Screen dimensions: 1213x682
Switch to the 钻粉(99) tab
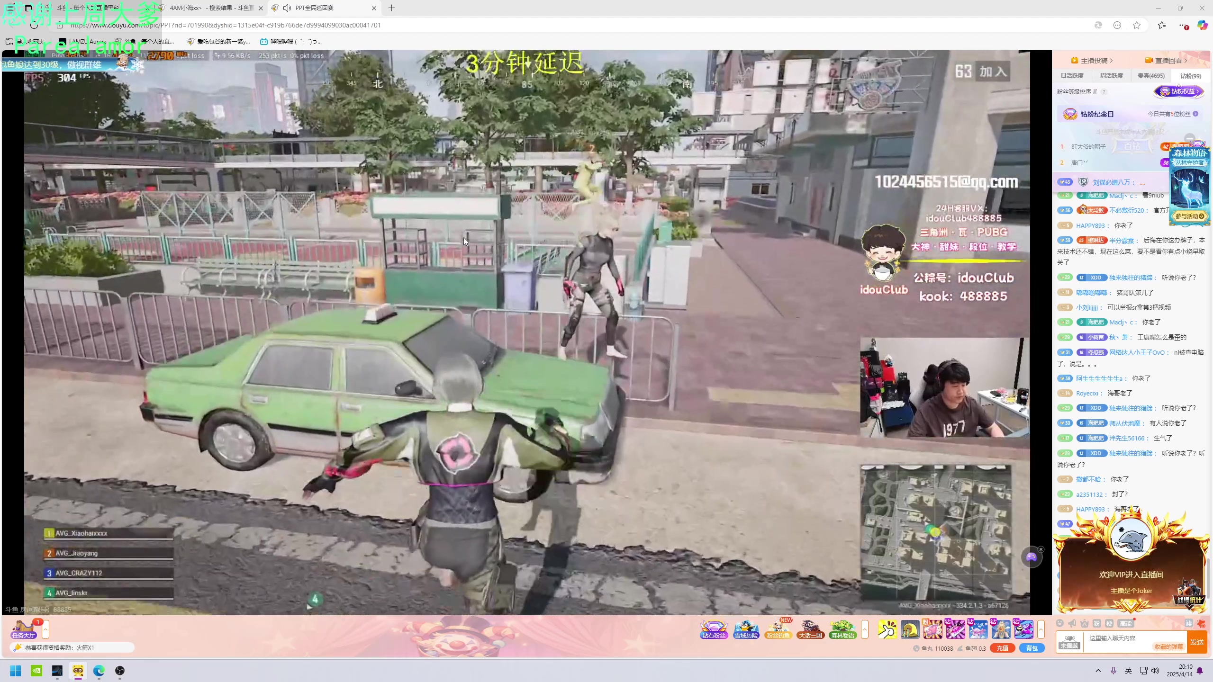[1190, 76]
